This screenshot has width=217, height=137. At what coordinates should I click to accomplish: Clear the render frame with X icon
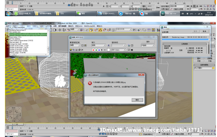pyautogui.click(x=82, y=50)
